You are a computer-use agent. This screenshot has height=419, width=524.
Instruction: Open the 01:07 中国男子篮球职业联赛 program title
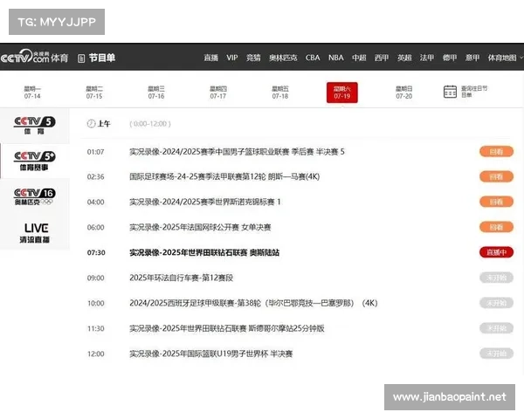(x=237, y=152)
